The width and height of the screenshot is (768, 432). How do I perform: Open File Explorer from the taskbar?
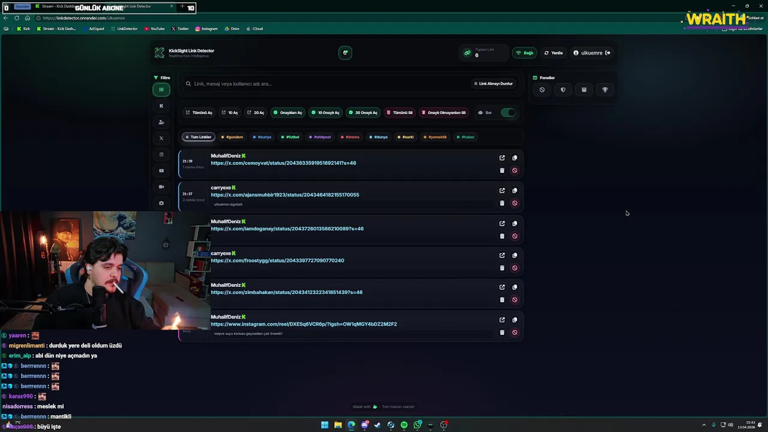click(x=338, y=425)
